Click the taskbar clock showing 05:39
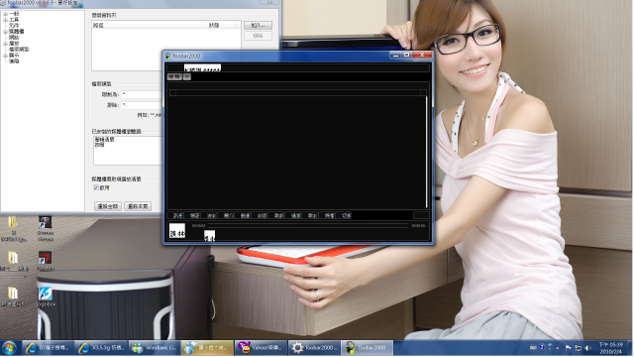 tap(611, 348)
